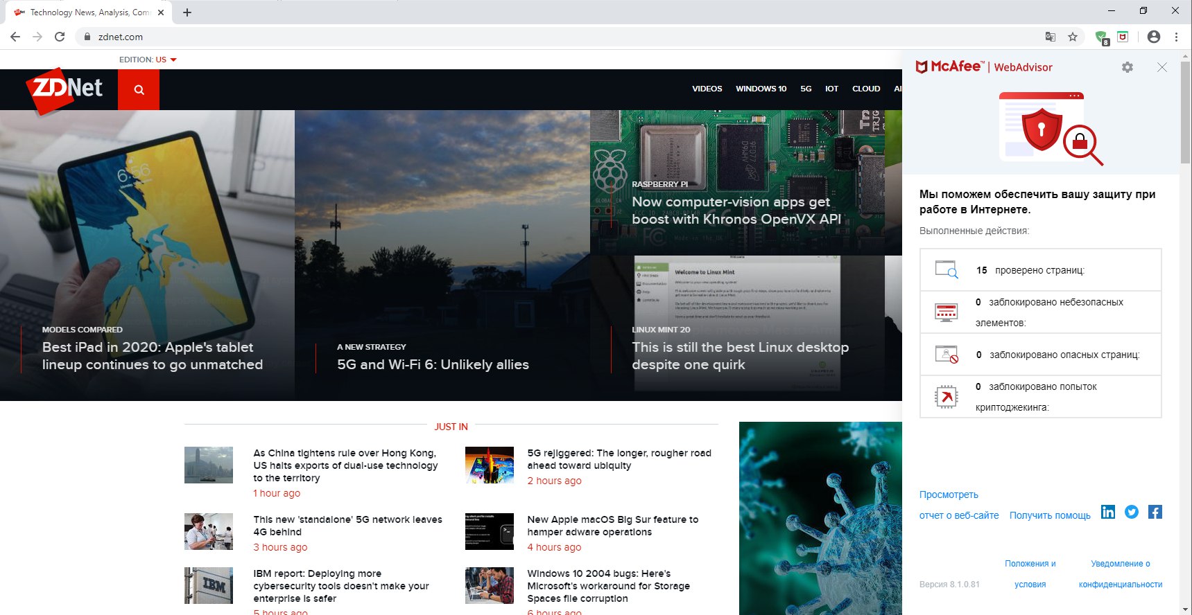Click the pages-checked monitor icon
1192x615 pixels.
click(x=947, y=269)
